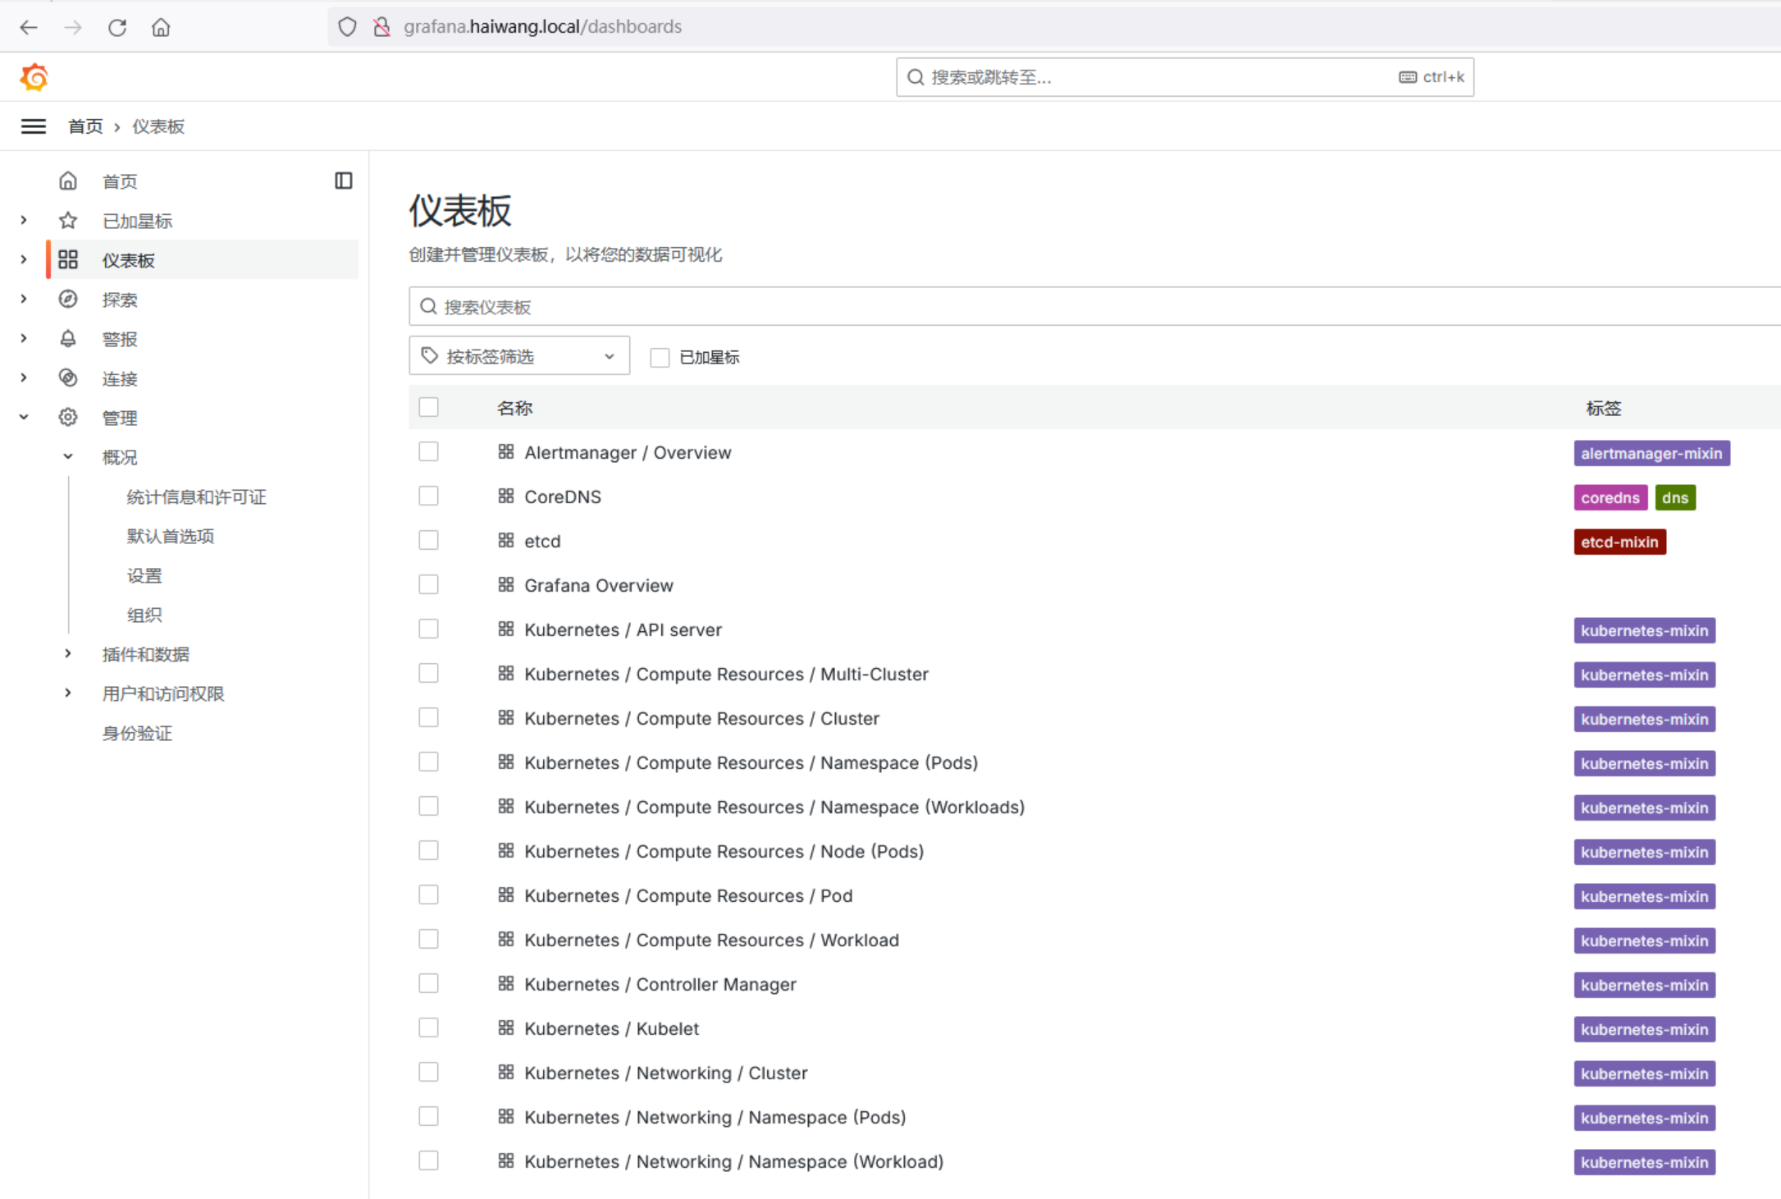The width and height of the screenshot is (1781, 1199).
Task: Open the 按标签筛选 tag filter dropdown
Action: click(x=518, y=356)
